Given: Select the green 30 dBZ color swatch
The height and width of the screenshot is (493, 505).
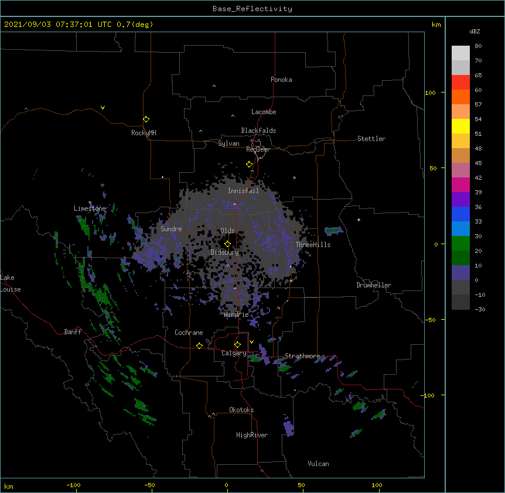Looking at the screenshot, I should click(460, 243).
